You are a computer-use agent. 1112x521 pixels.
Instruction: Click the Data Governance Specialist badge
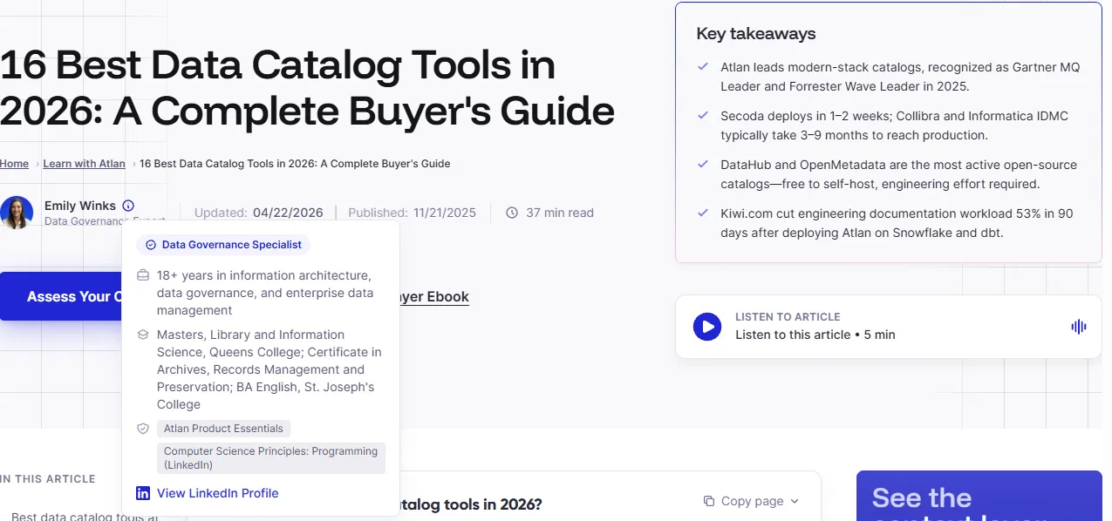point(223,245)
